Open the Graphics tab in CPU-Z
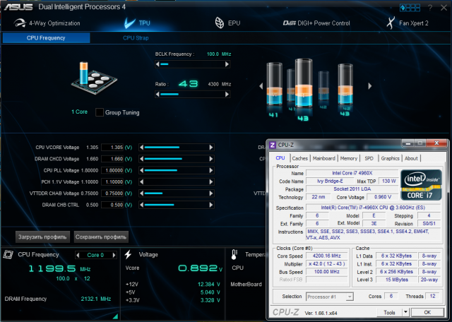 [x=390, y=158]
